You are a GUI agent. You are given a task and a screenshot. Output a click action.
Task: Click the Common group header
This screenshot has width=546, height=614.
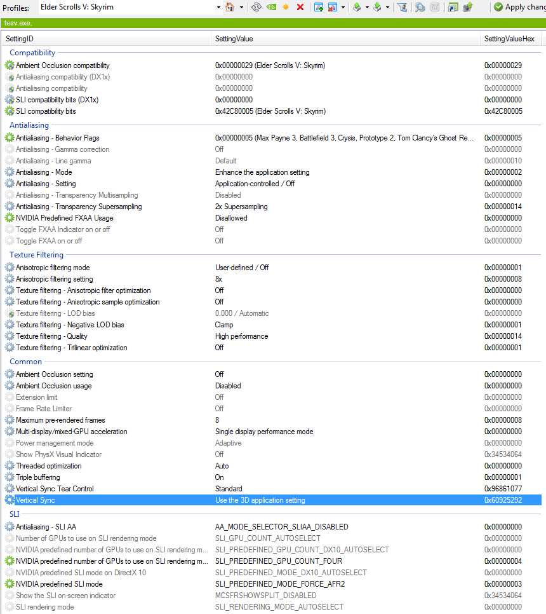coord(25,362)
